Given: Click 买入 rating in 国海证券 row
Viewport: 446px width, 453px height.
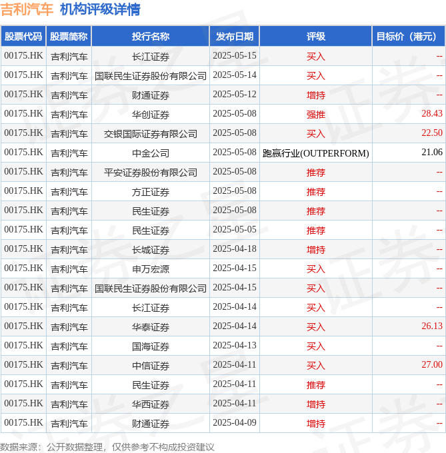Looking at the screenshot, I should point(315,346).
